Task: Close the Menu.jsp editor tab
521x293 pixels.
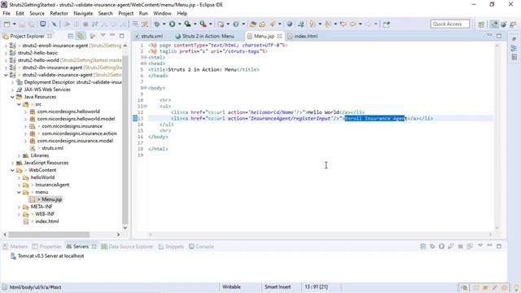Action: [x=280, y=36]
